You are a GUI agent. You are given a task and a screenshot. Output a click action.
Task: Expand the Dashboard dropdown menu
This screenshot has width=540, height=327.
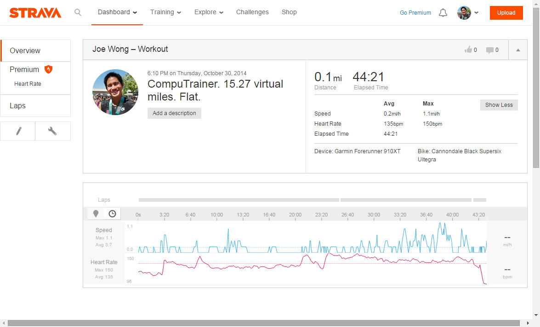tap(117, 12)
